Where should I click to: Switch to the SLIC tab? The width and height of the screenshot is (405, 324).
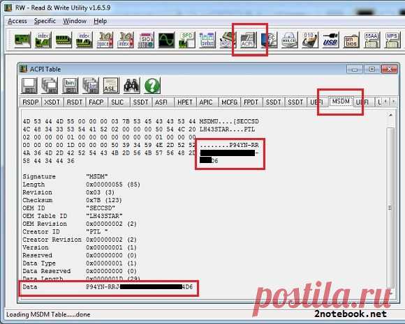click(118, 102)
